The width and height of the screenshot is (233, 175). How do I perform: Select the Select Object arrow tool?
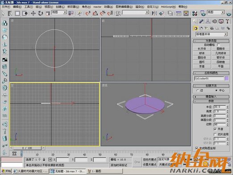(3, 13)
